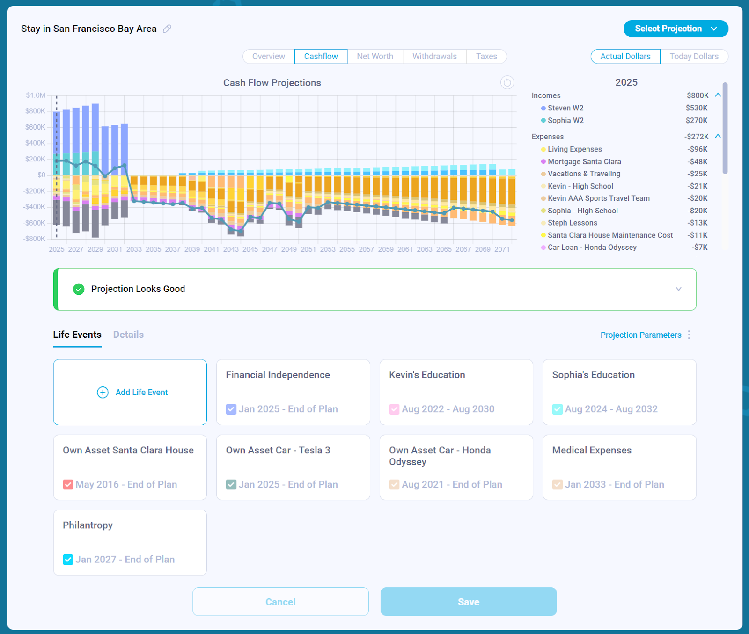The image size is (749, 634).
Task: Click the Living Expenses legend row
Action: coord(624,149)
